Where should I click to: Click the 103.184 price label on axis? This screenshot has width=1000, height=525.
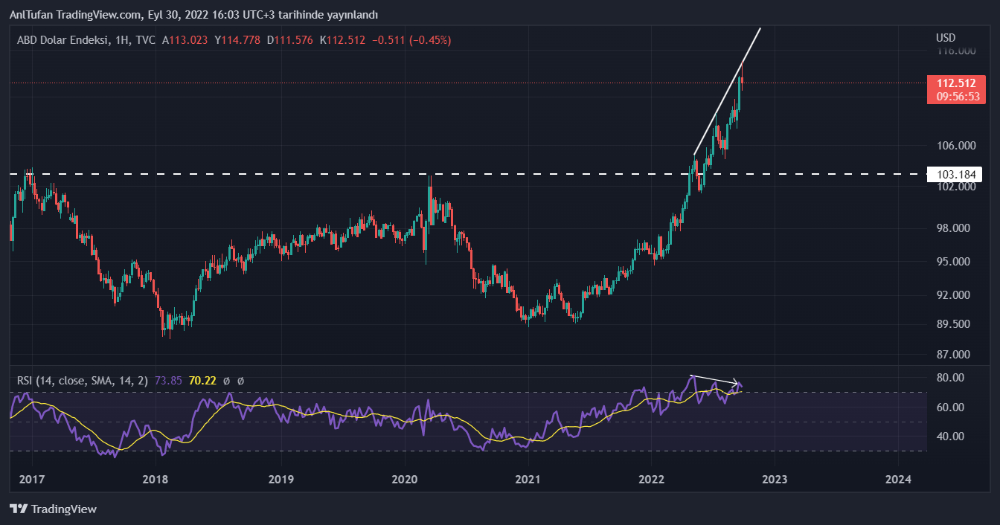(x=955, y=175)
